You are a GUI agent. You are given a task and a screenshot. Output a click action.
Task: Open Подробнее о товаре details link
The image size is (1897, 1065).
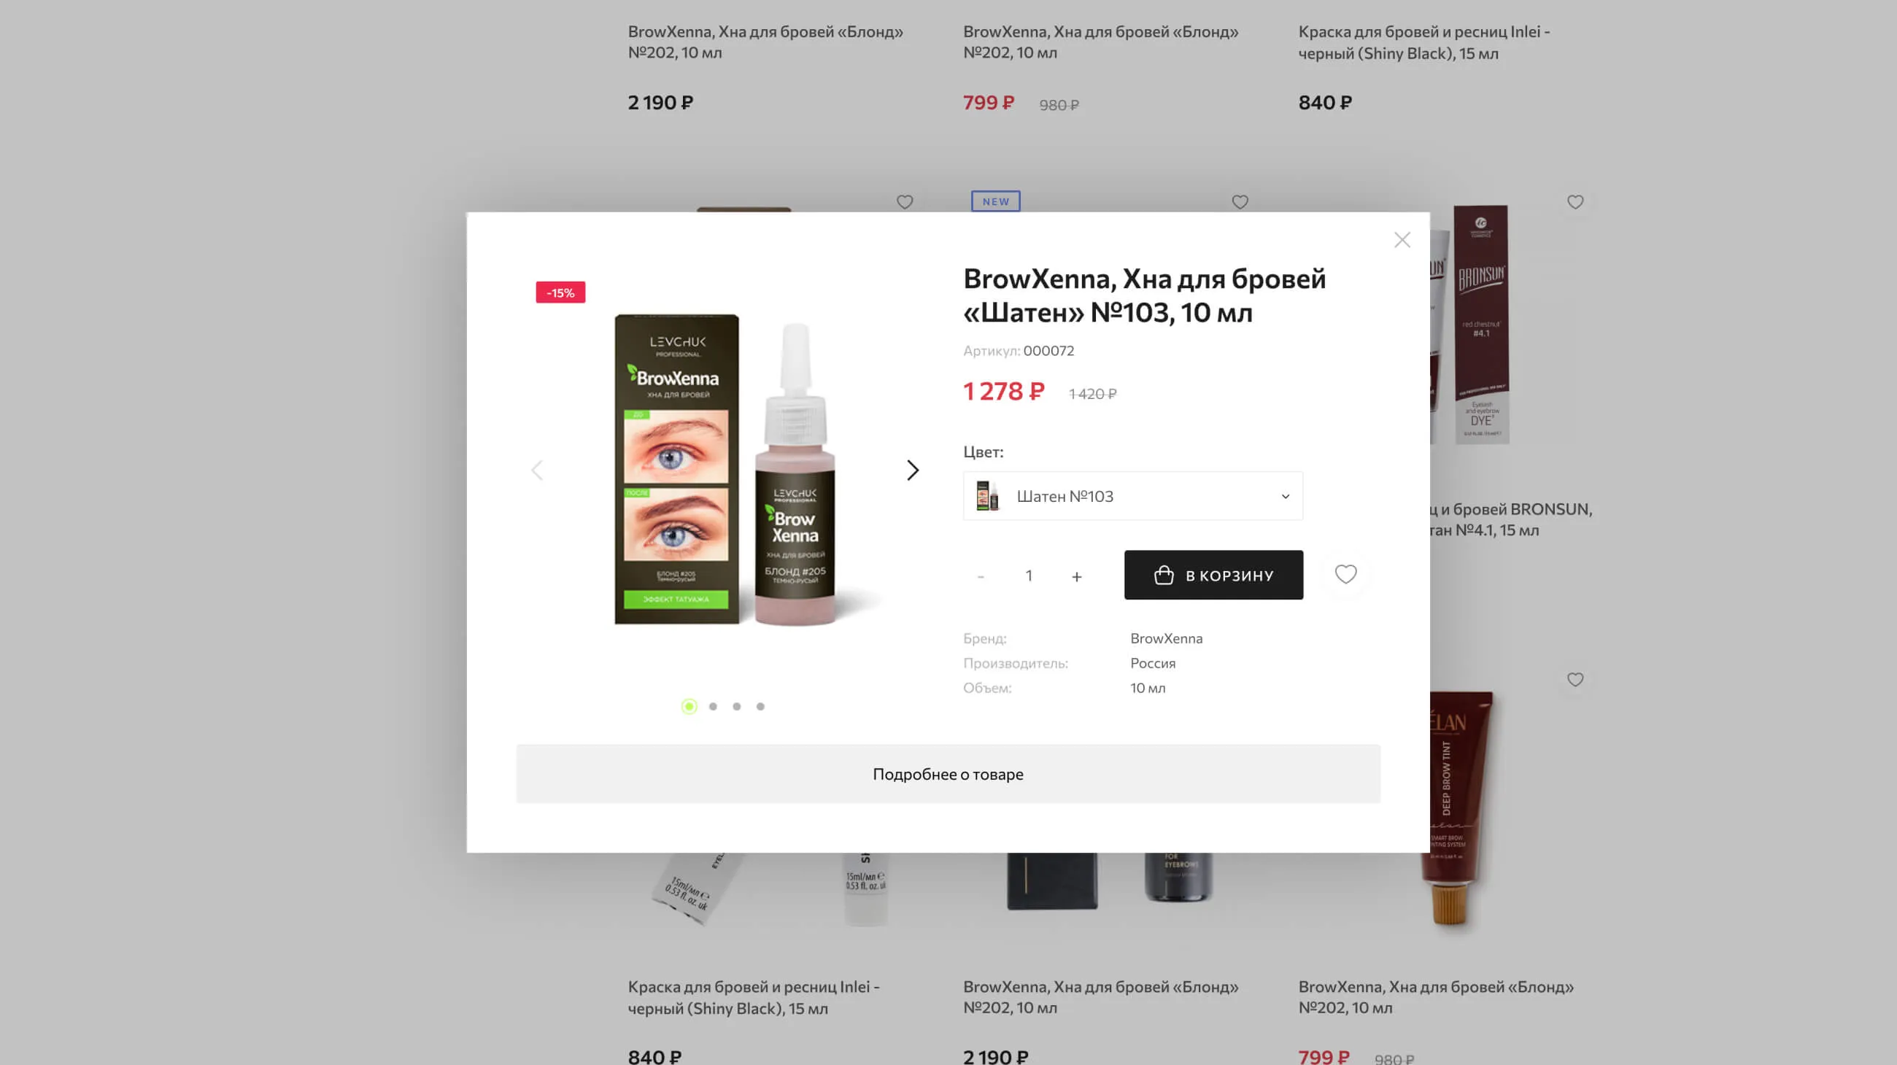948,773
